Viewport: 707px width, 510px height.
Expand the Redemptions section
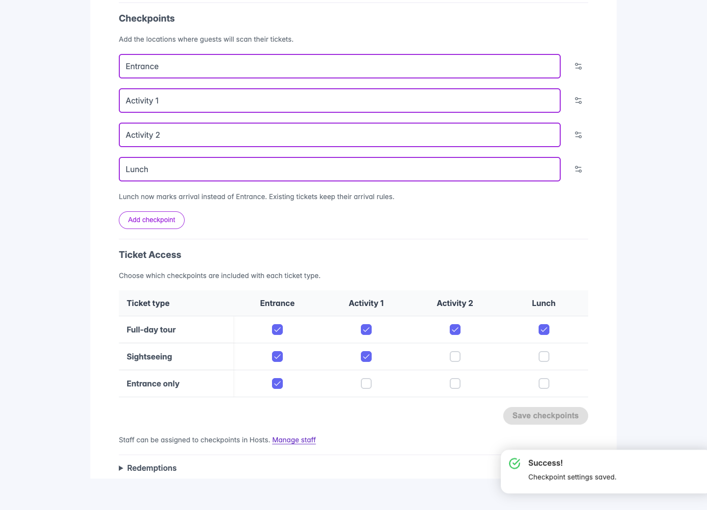[148, 468]
